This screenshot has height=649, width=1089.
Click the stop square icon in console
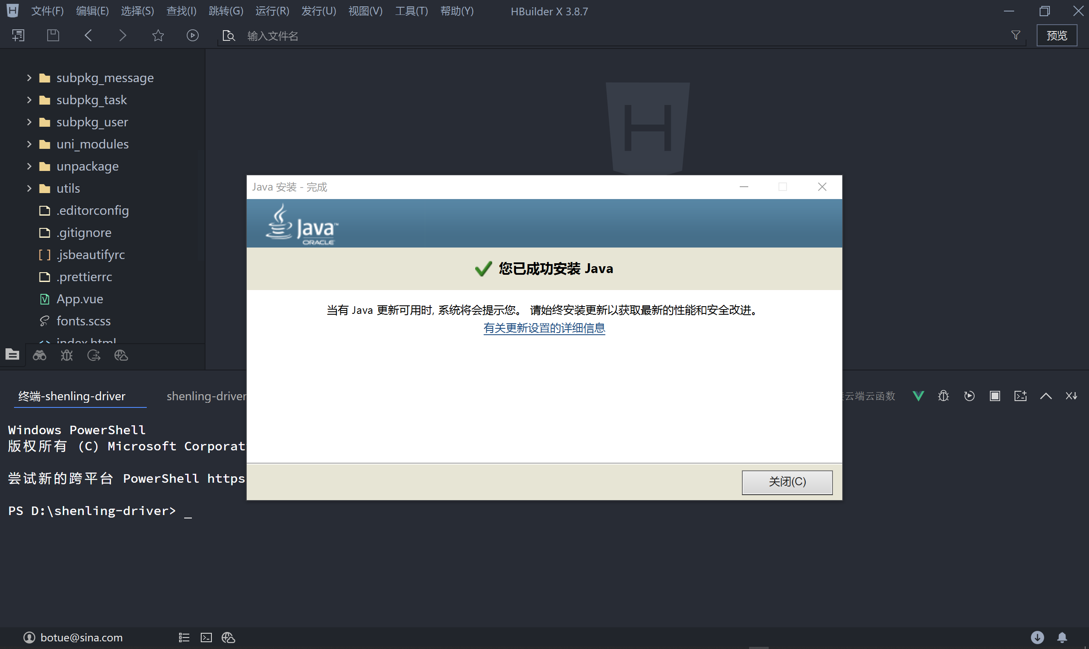click(995, 396)
